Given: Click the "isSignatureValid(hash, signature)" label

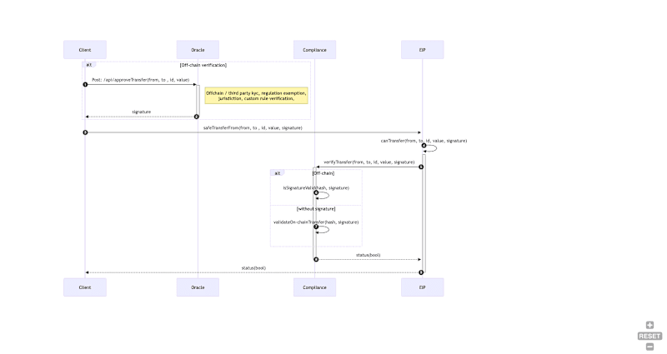Looking at the screenshot, I should (x=316, y=188).
